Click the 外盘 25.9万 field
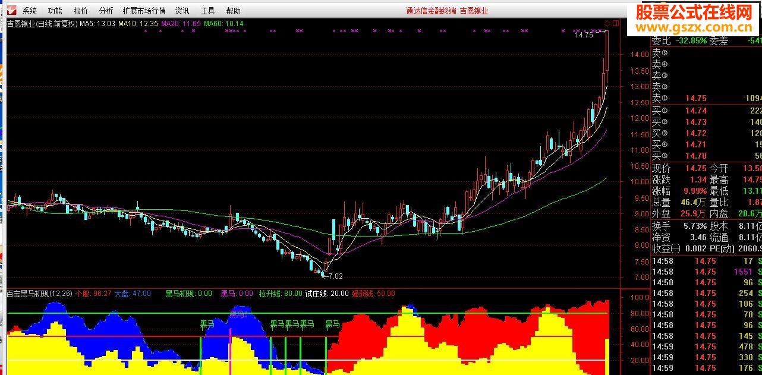762x375 pixels. (x=679, y=213)
